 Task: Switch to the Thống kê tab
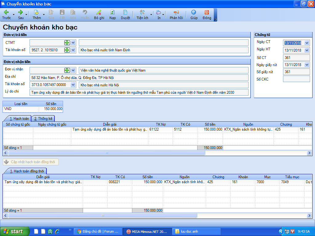[43, 119]
